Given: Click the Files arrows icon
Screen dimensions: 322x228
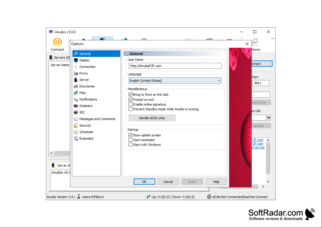Looking at the screenshot, I should (76, 93).
